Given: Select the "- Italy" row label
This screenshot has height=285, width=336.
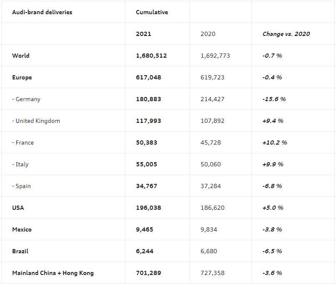Looking at the screenshot, I should pos(20,164).
